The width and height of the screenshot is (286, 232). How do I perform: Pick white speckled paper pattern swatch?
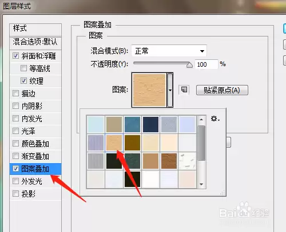click(x=187, y=161)
